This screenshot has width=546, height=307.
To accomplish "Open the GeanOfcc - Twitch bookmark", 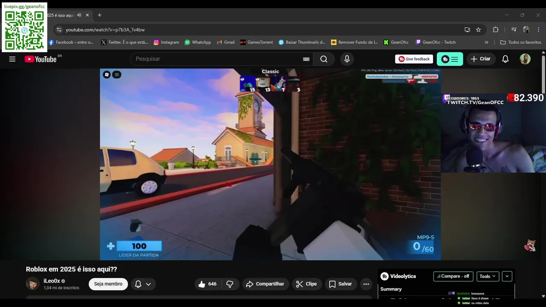I will coord(436,42).
